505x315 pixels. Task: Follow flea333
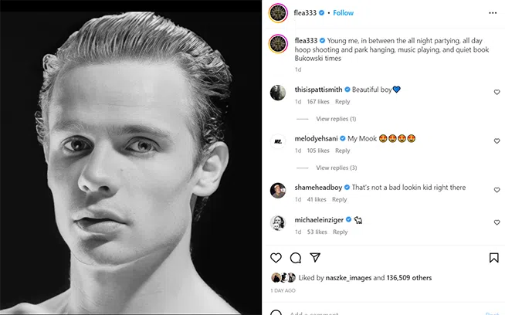(x=344, y=13)
